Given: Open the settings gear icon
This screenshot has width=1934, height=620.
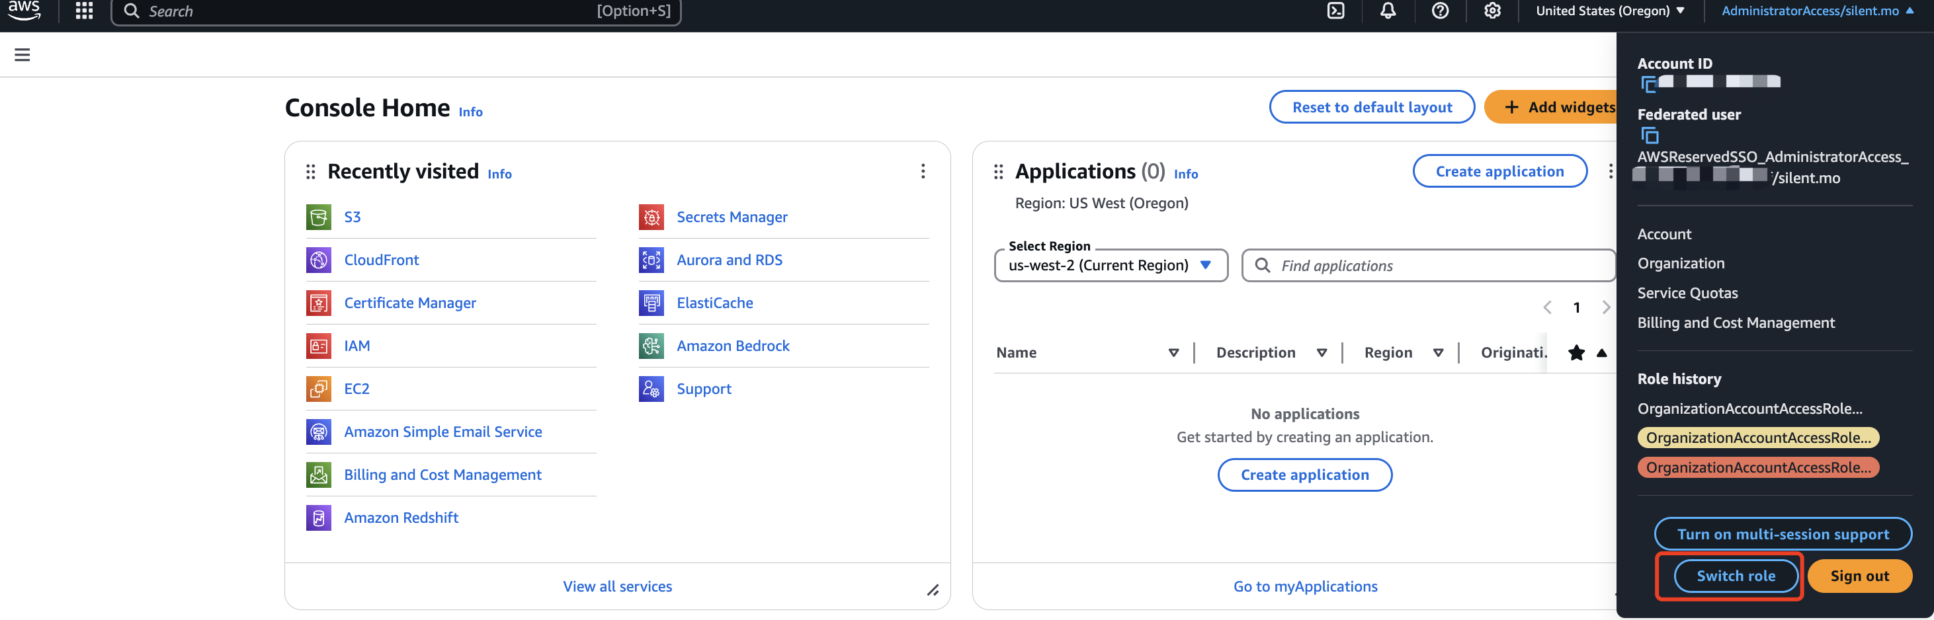Looking at the screenshot, I should pyautogui.click(x=1492, y=11).
